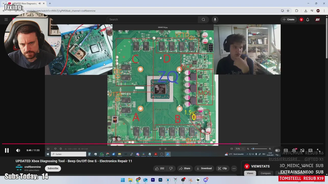Share the video via Share button
This screenshot has width=328, height=184.
(x=184, y=168)
